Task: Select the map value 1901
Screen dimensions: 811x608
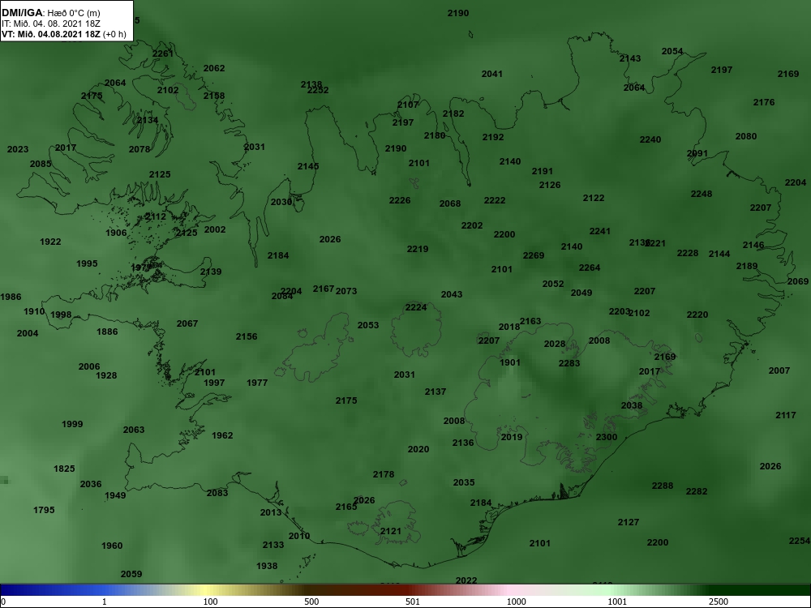Action: 510,362
